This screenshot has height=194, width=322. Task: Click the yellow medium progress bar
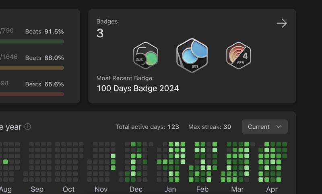coord(32,68)
